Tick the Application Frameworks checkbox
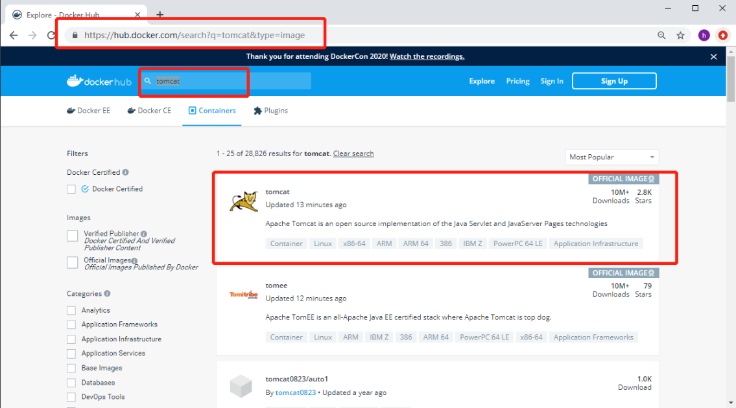Image resolution: width=736 pixels, height=408 pixels. click(71, 324)
